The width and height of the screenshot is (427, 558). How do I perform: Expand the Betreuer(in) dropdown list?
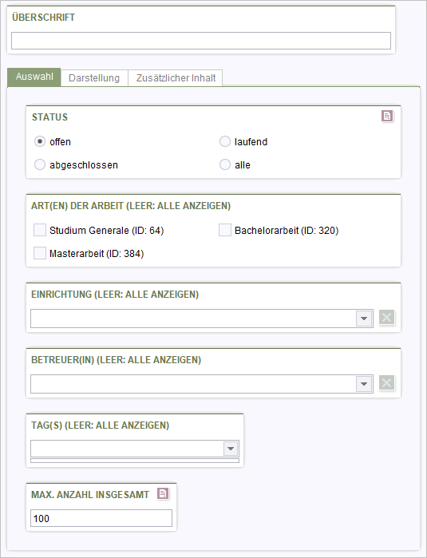(364, 384)
